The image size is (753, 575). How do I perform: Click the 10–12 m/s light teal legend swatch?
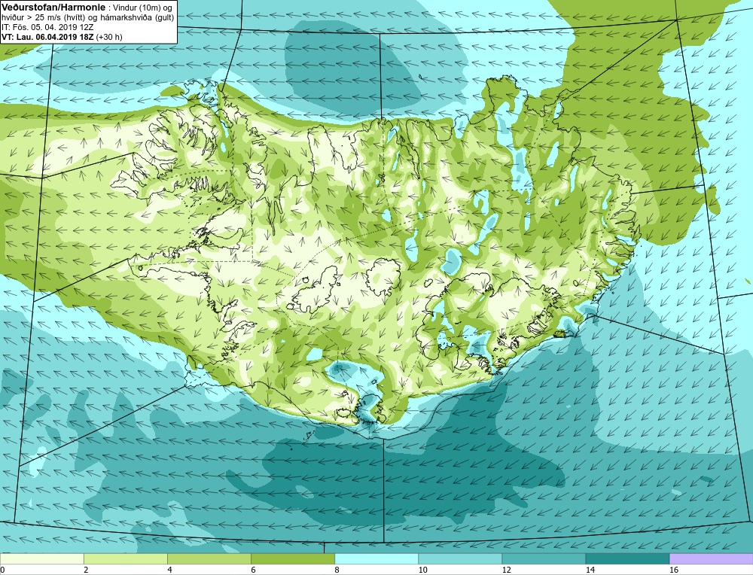tap(460, 558)
